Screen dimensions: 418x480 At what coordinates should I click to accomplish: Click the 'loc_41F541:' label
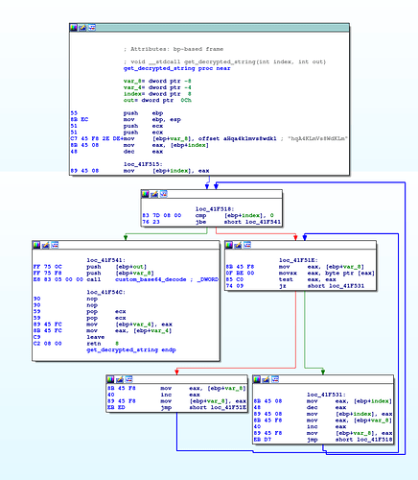coord(106,260)
